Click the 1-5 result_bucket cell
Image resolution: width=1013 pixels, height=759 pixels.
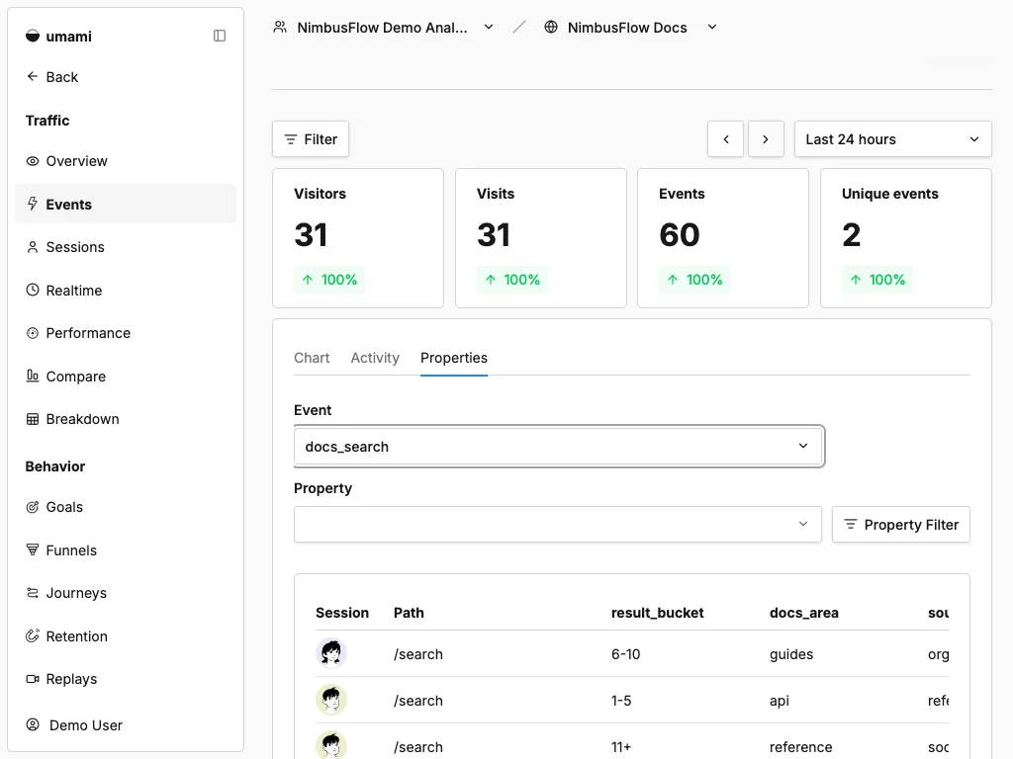[x=621, y=701]
